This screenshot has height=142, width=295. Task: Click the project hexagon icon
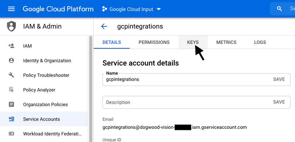click(104, 9)
